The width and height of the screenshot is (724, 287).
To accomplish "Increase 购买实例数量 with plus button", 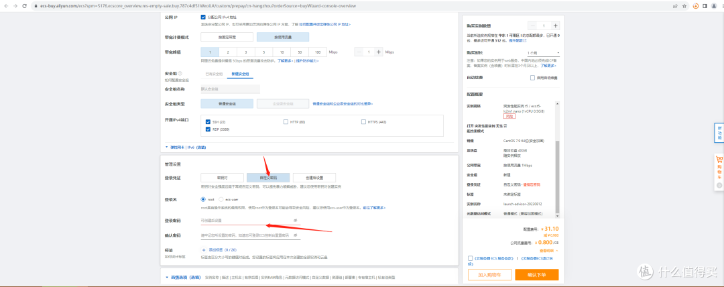I will tap(556, 26).
